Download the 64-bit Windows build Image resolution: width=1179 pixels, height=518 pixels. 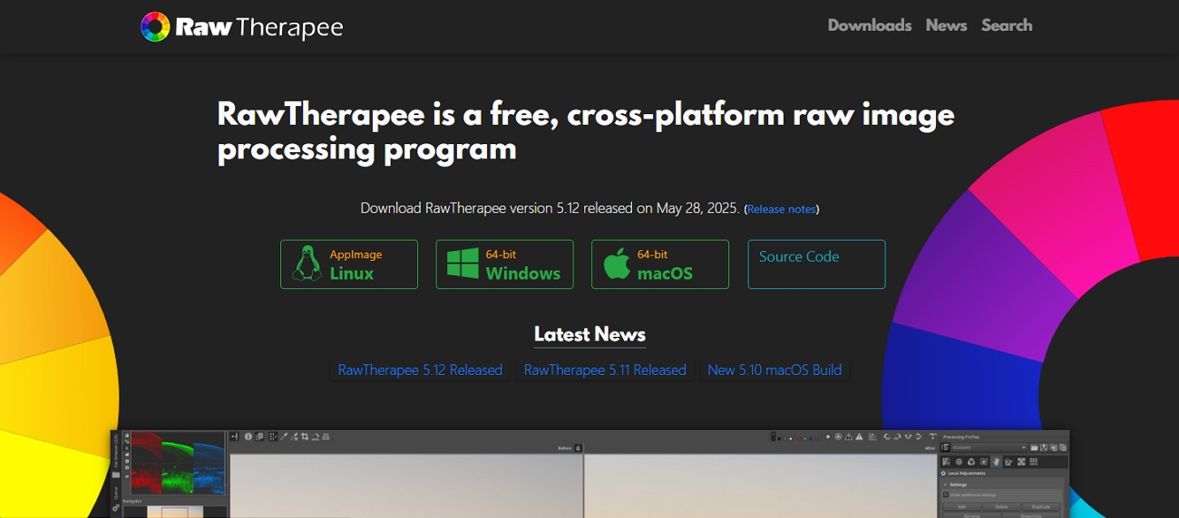click(504, 264)
